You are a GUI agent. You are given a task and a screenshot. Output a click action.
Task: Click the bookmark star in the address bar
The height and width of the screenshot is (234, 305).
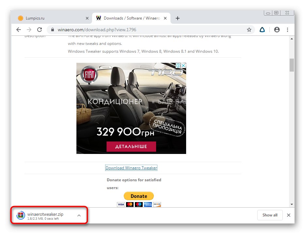(x=249, y=29)
